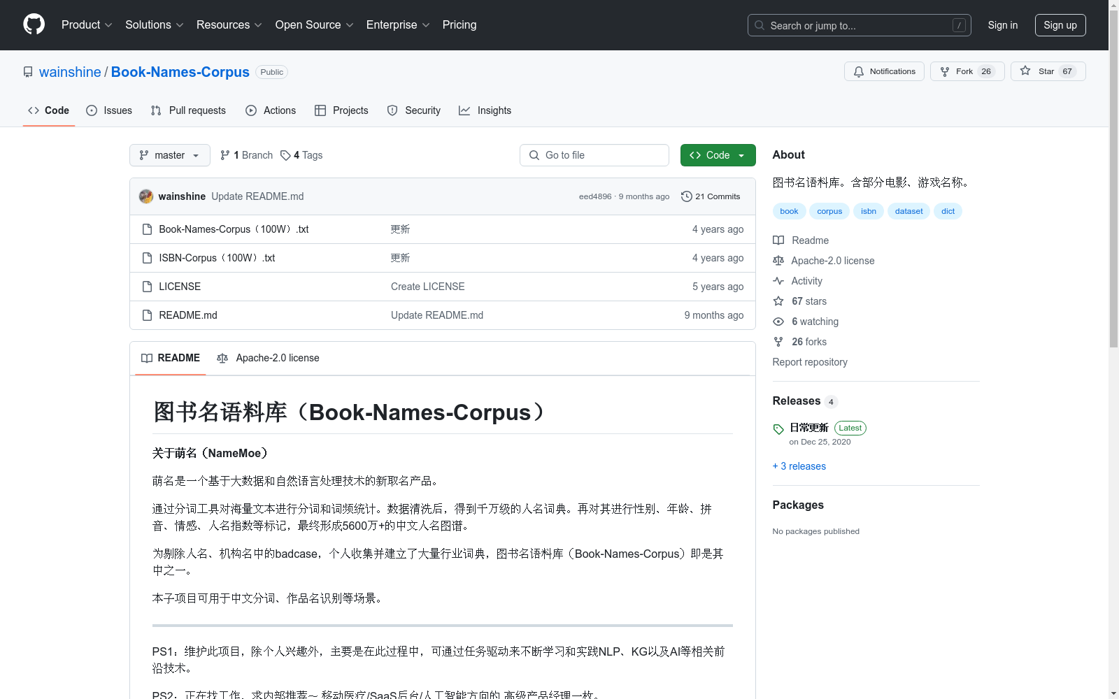The image size is (1119, 699).
Task: Open the Book-Names-Corpus repository link
Action: [x=180, y=72]
